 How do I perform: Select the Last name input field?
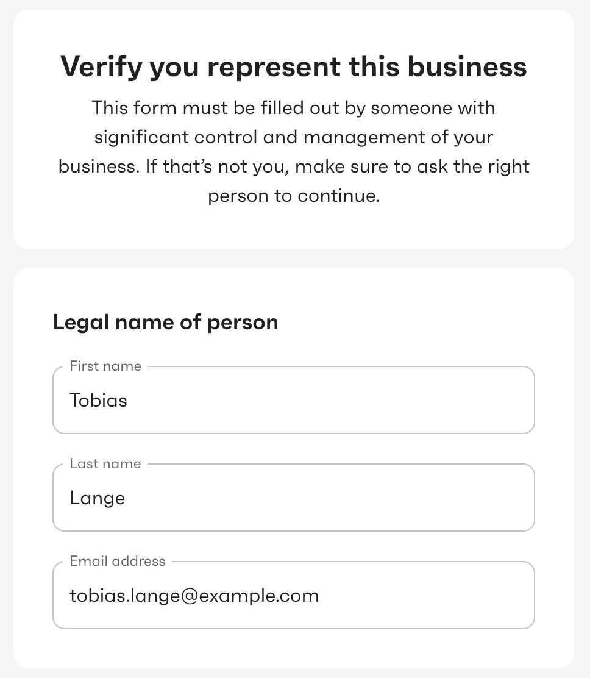tap(294, 498)
